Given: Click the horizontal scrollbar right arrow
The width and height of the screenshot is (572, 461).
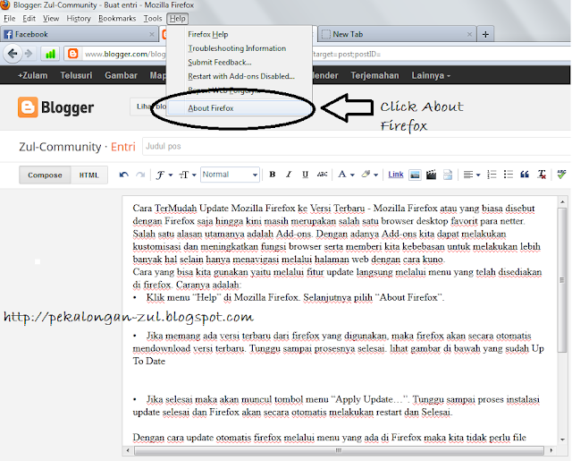Looking at the screenshot, I should [x=551, y=450].
